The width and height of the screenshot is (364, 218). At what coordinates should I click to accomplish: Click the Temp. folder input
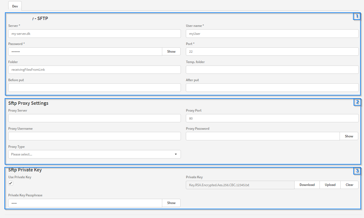[x=272, y=70]
